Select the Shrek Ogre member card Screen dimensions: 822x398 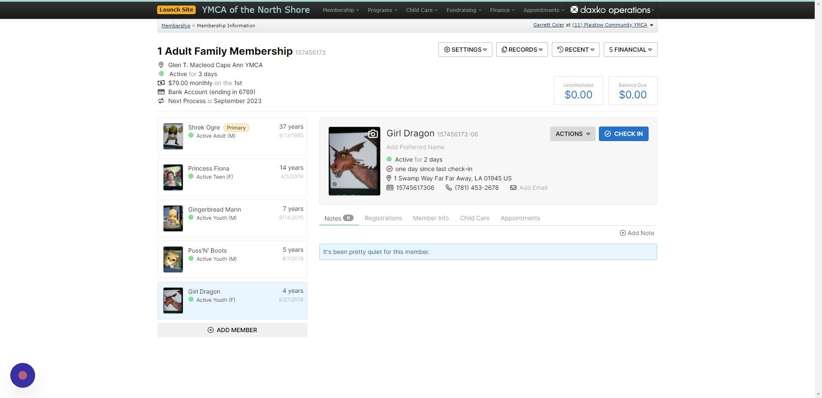[232, 136]
